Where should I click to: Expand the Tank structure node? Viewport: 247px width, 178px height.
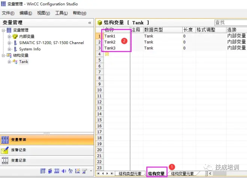(x=9, y=62)
